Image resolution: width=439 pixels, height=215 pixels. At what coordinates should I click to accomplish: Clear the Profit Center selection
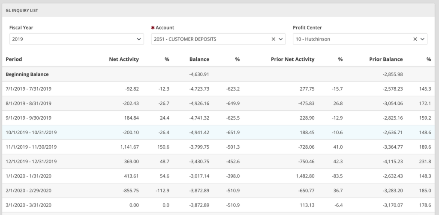(x=415, y=39)
